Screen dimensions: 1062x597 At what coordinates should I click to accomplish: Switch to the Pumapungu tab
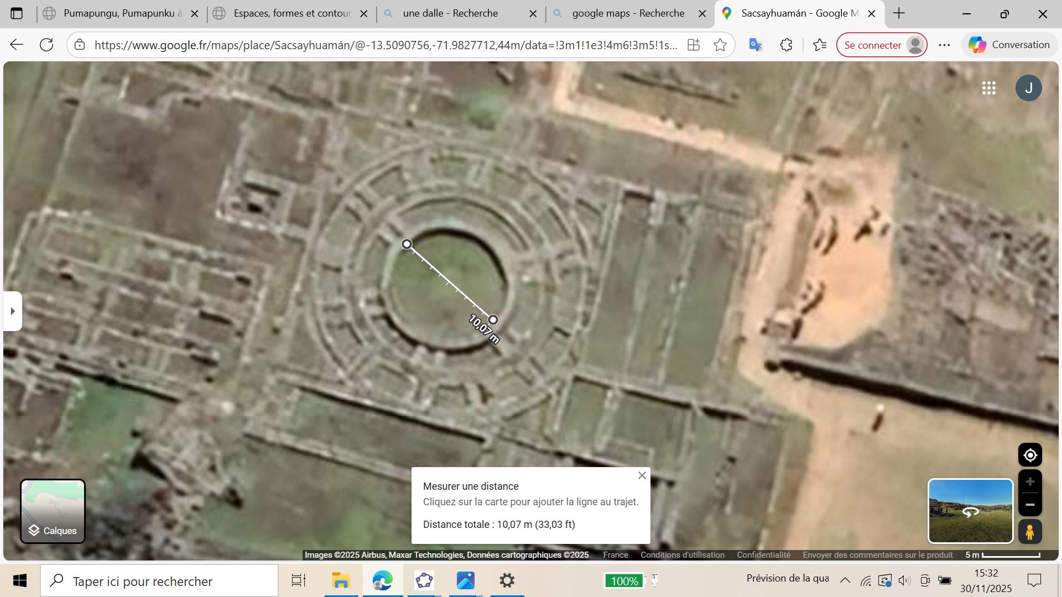pos(119,13)
